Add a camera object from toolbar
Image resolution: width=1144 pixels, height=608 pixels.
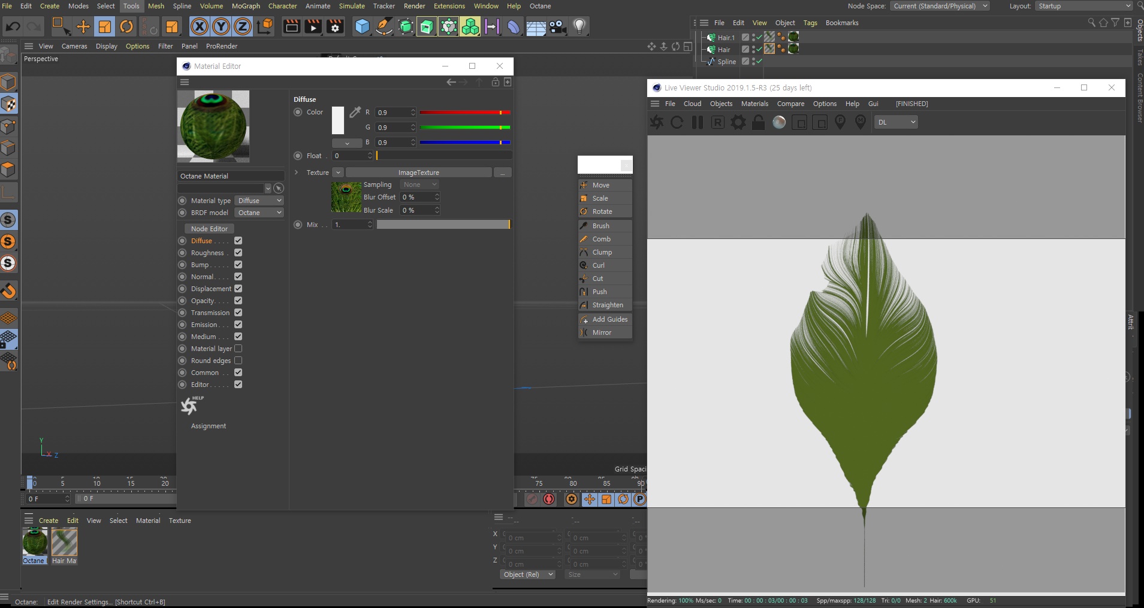point(558,26)
